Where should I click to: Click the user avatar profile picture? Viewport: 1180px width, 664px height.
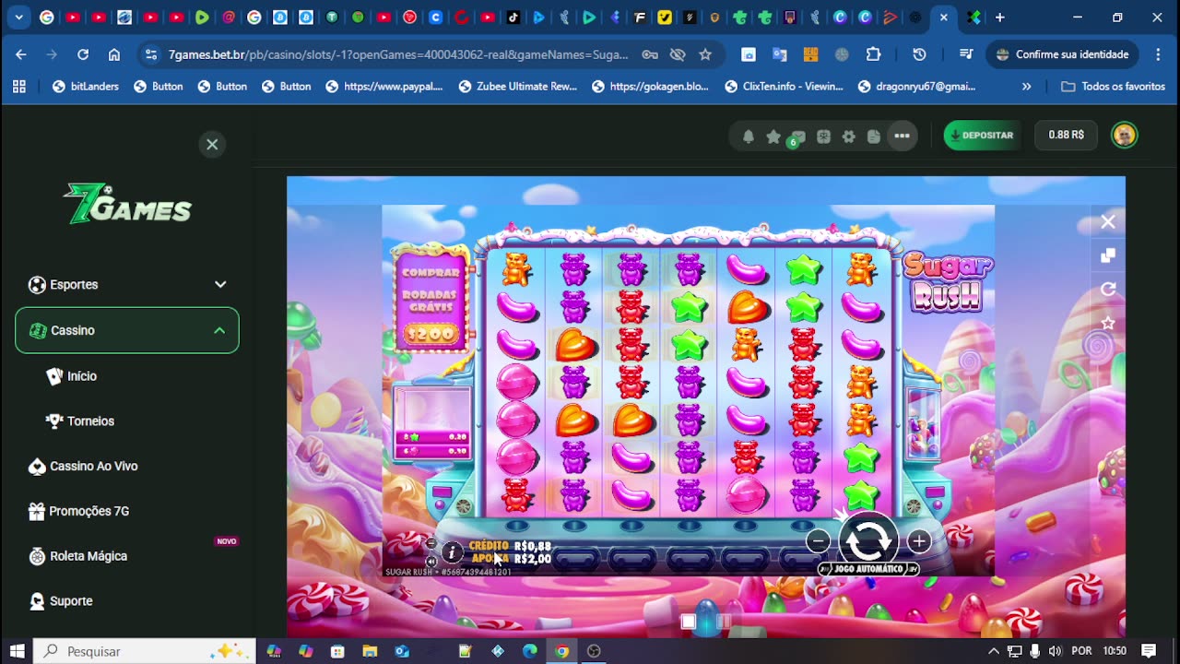click(x=1124, y=135)
